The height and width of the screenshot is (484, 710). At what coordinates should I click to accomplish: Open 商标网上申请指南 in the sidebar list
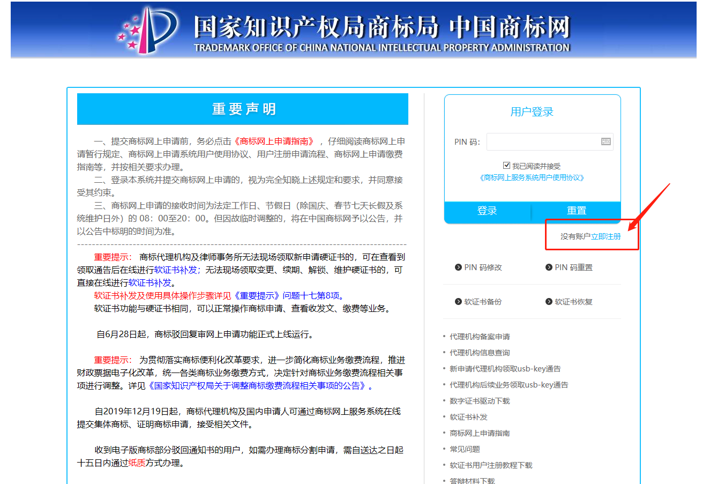point(480,433)
